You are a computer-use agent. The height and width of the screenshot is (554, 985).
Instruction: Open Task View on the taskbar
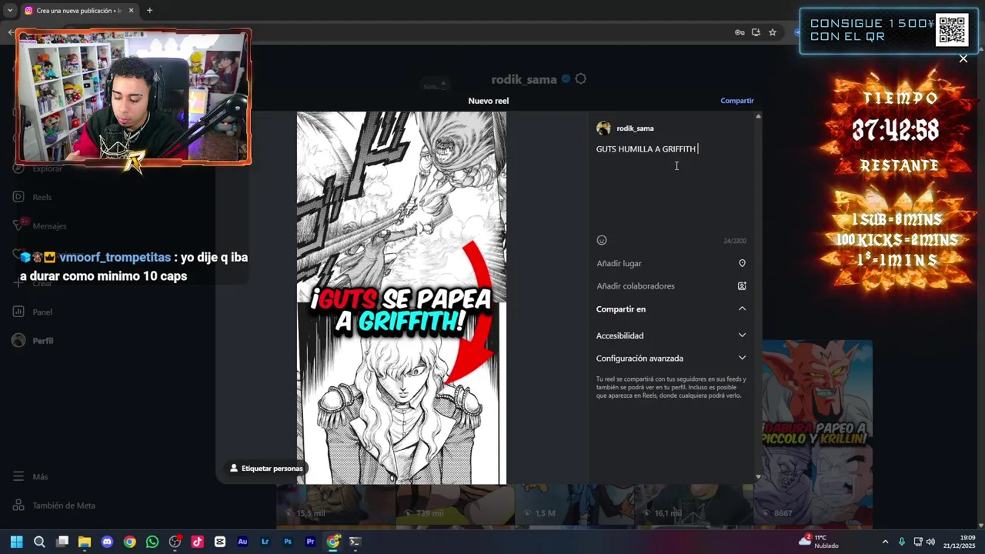coord(62,542)
